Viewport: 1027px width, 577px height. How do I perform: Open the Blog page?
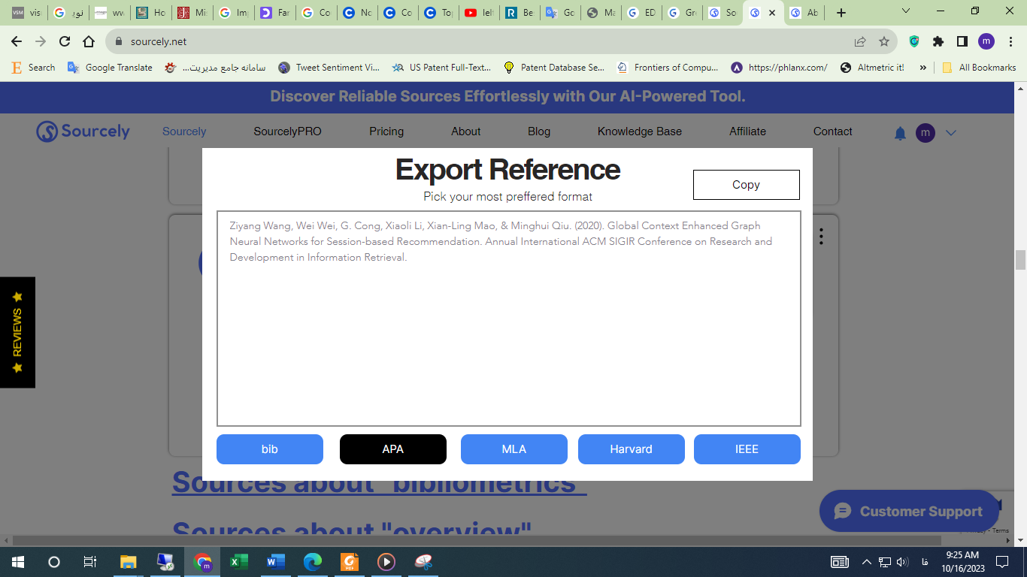pyautogui.click(x=539, y=131)
